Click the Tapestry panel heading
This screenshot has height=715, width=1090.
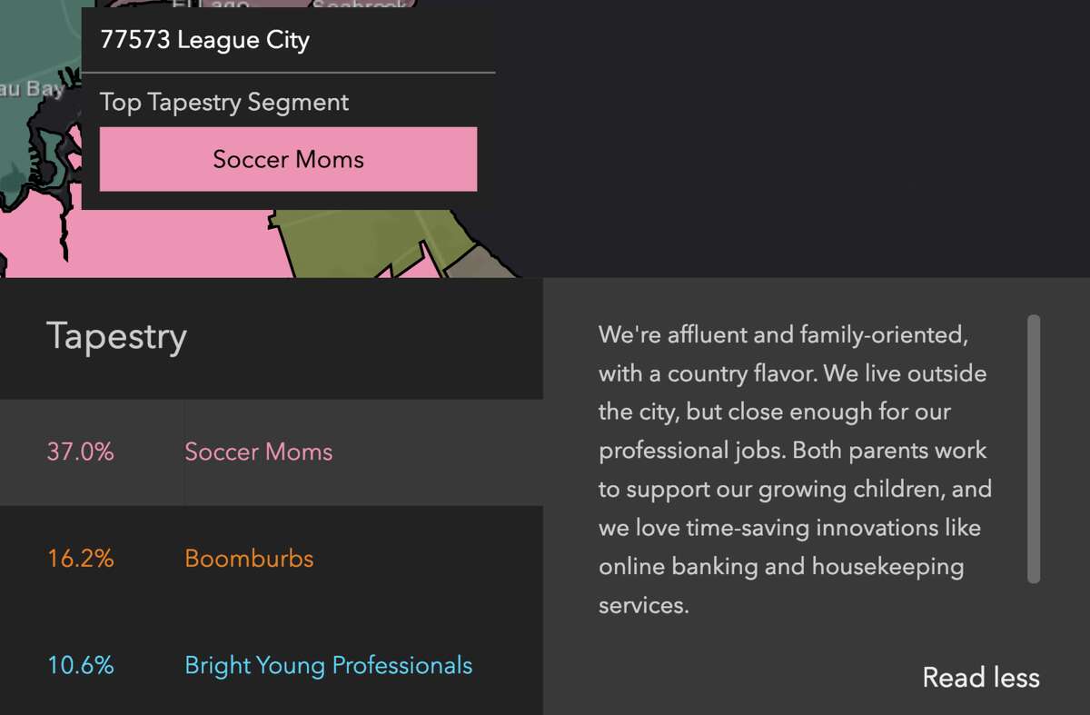click(116, 335)
